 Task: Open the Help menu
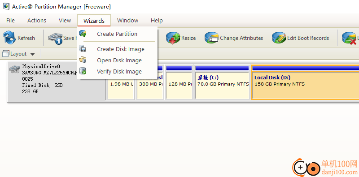(x=157, y=20)
